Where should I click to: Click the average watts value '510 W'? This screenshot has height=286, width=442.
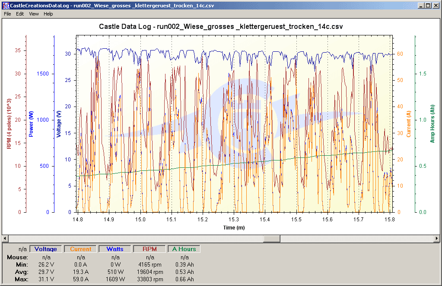[x=115, y=272]
